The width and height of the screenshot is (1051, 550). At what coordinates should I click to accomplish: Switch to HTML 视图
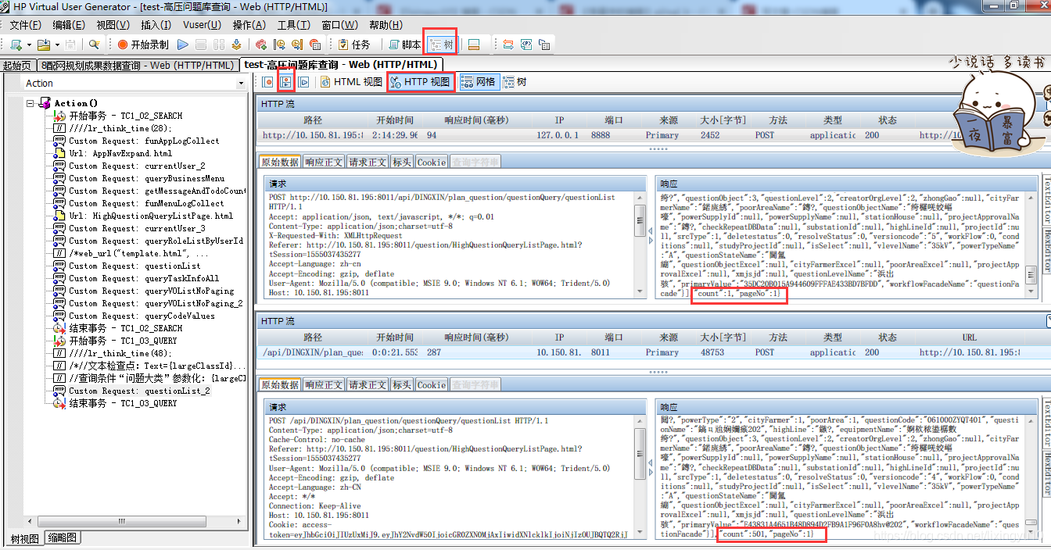pyautogui.click(x=350, y=81)
